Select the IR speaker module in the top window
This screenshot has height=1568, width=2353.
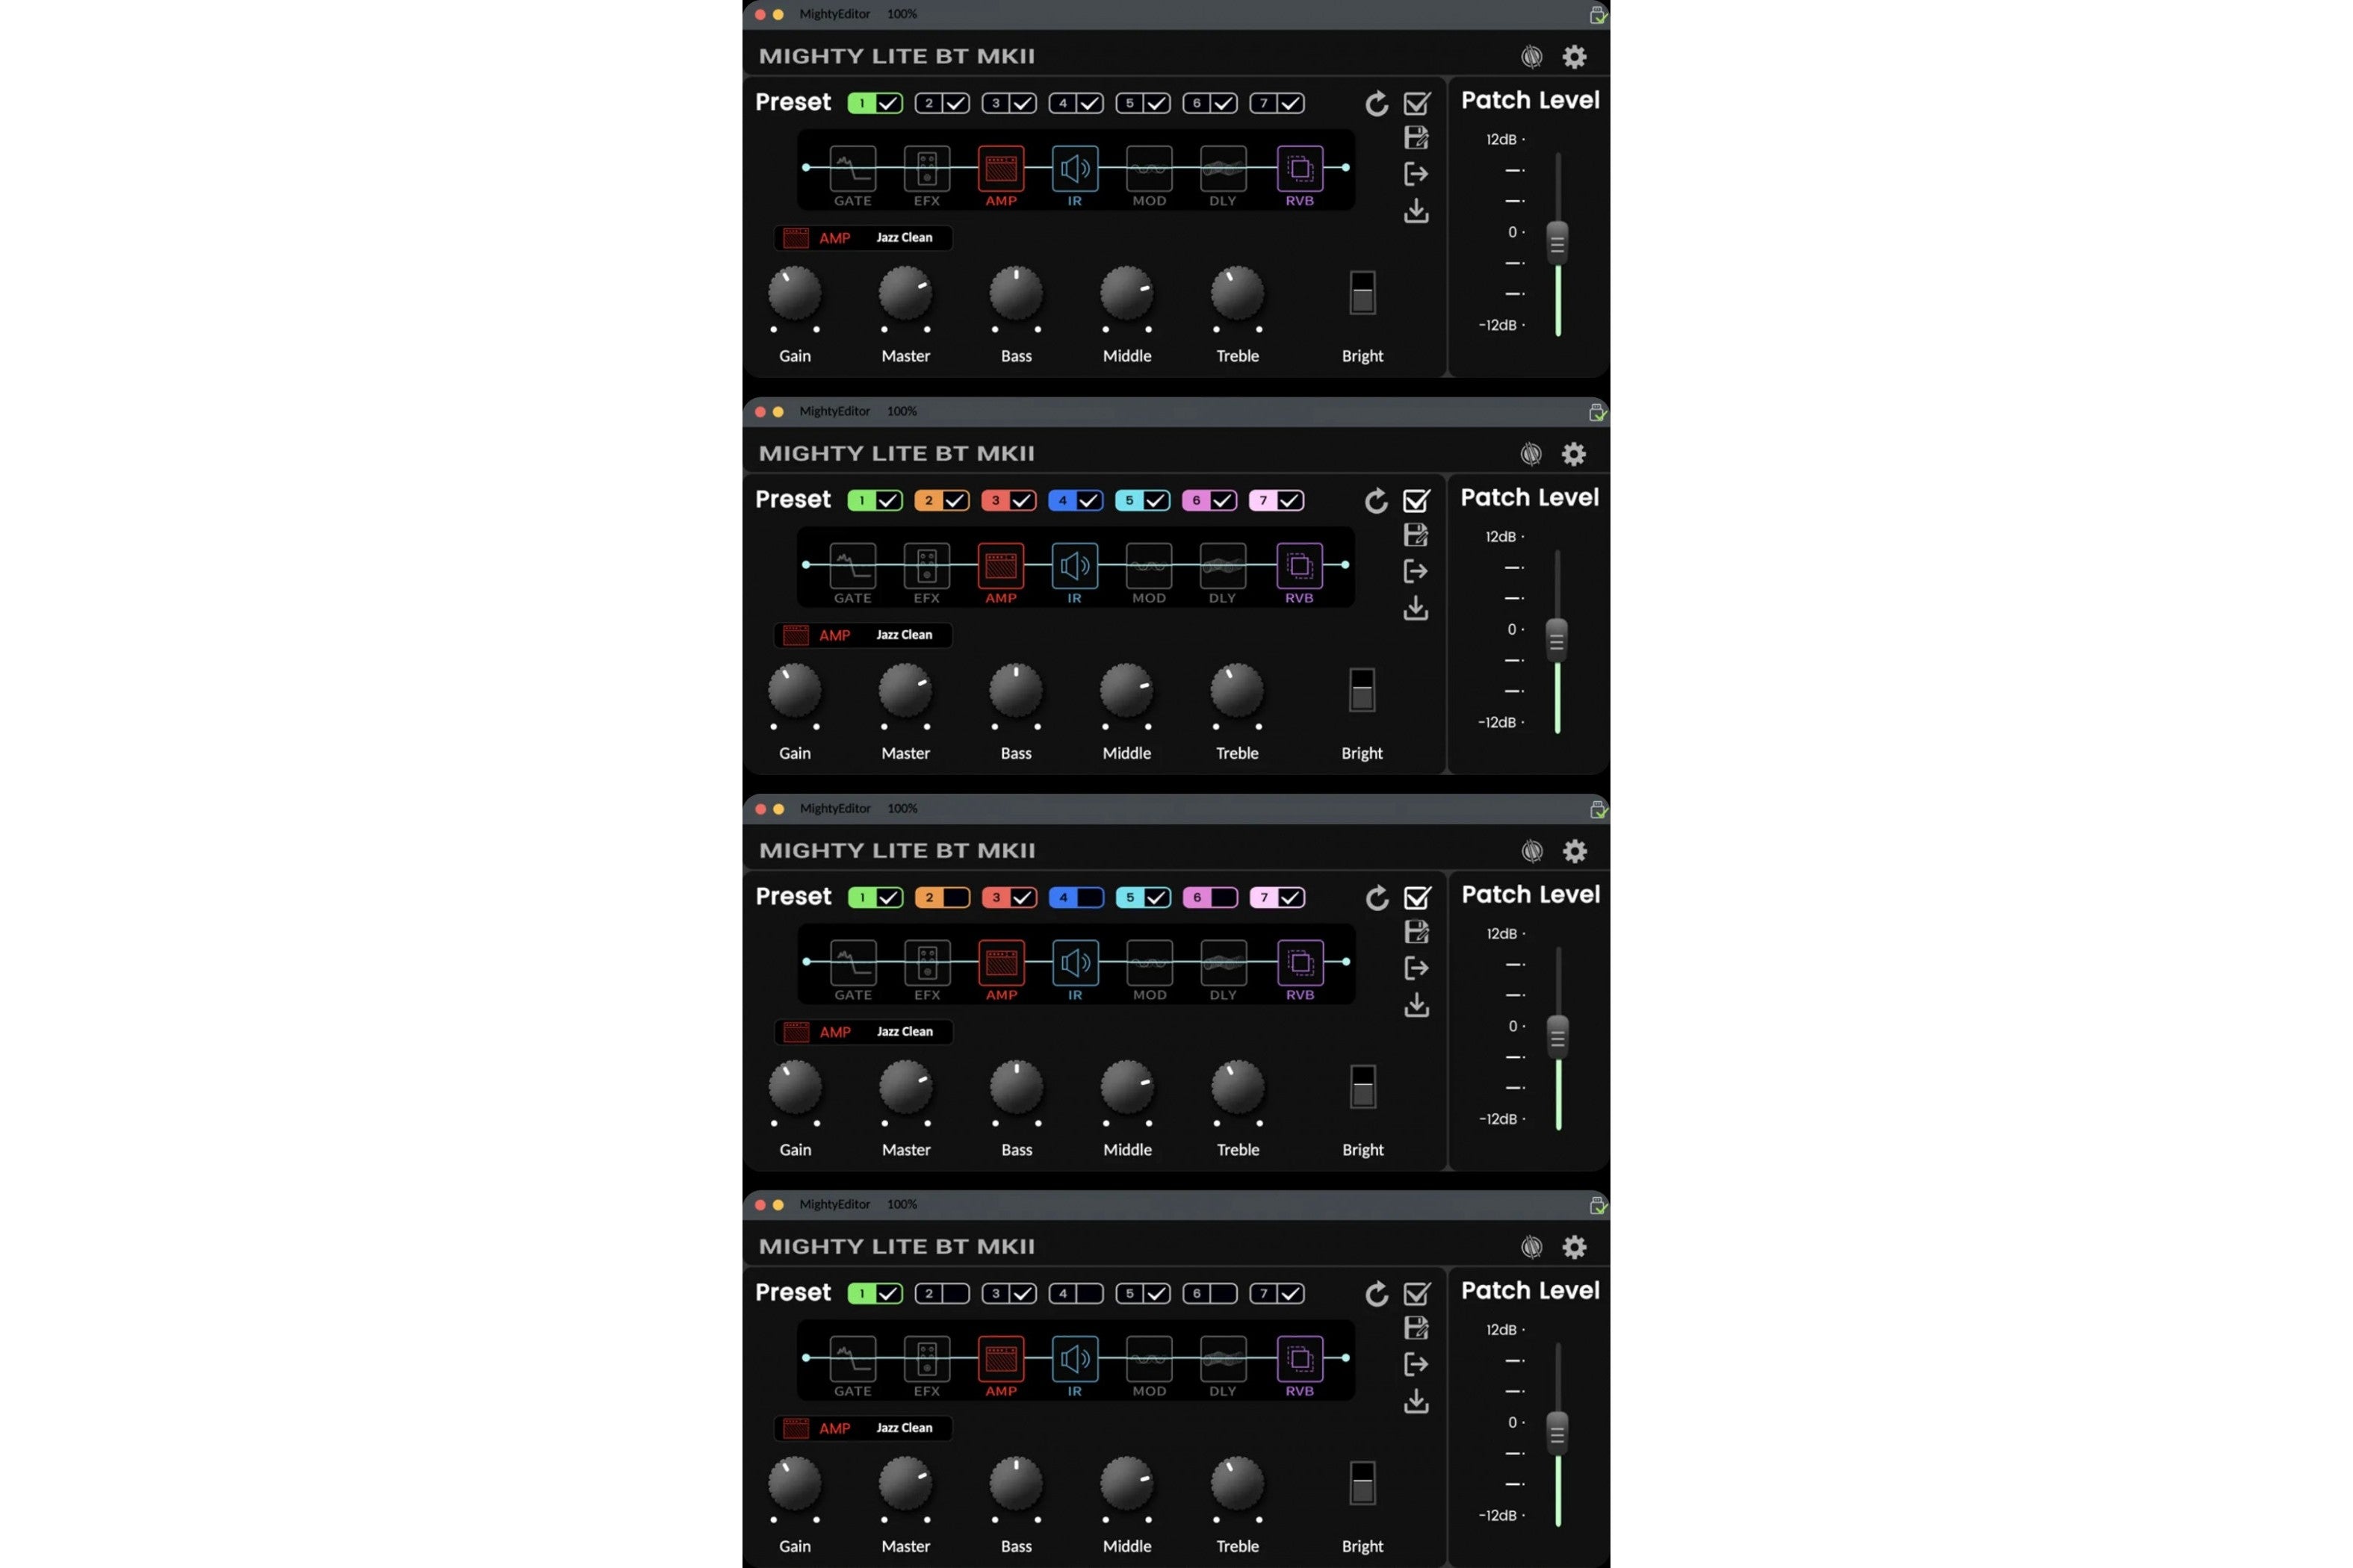tap(1074, 168)
